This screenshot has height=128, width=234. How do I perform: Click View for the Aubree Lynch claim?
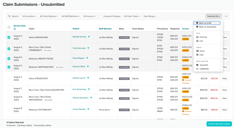tap(224, 78)
